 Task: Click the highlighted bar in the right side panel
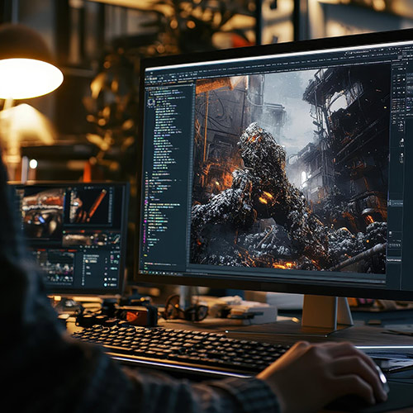[x=396, y=203]
